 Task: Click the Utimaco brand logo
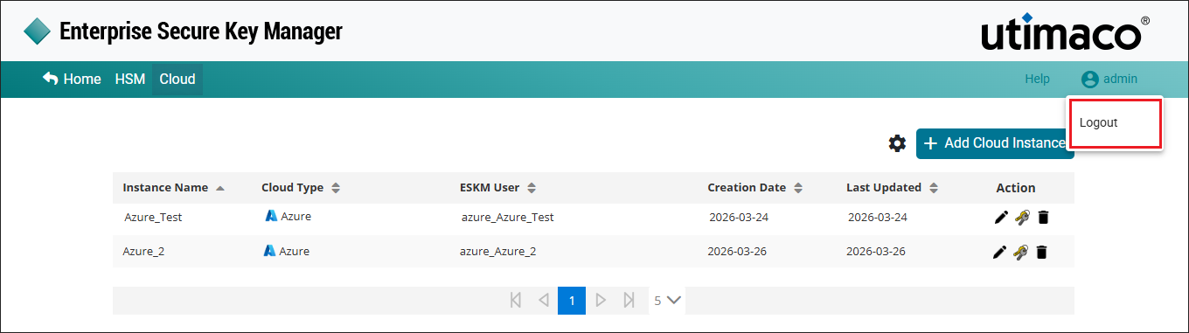click(x=1065, y=32)
